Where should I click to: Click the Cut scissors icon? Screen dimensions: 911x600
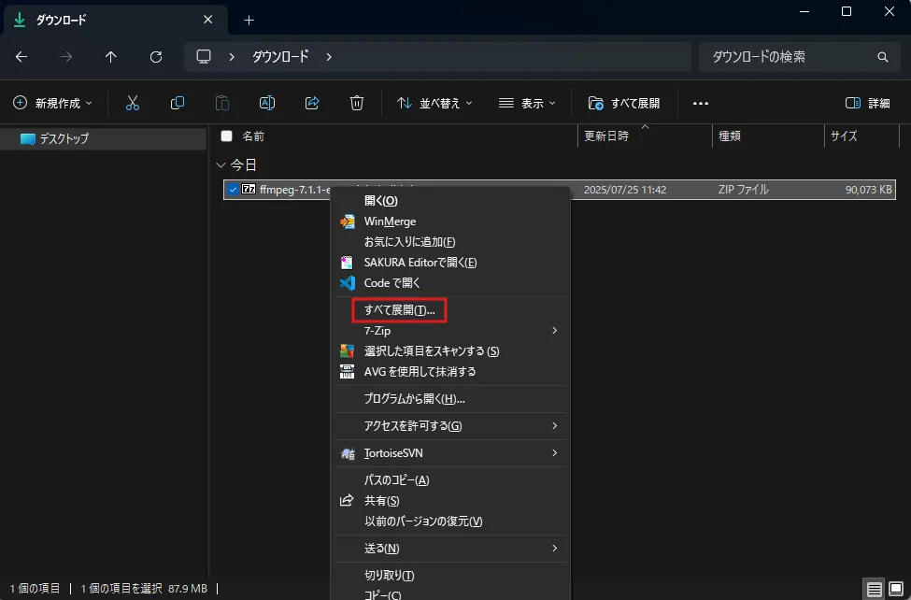133,103
